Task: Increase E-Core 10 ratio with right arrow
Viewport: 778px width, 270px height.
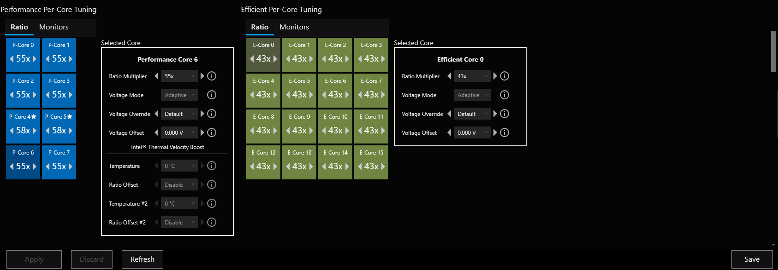Action: coord(347,131)
